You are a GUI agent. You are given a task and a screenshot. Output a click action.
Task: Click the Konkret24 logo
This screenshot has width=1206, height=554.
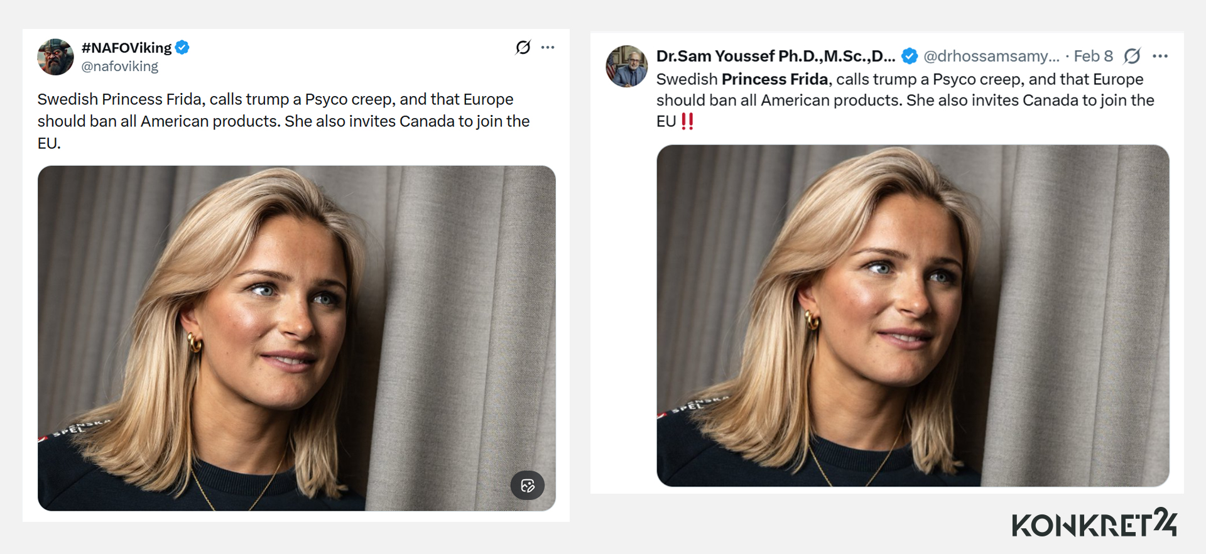pyautogui.click(x=1094, y=523)
